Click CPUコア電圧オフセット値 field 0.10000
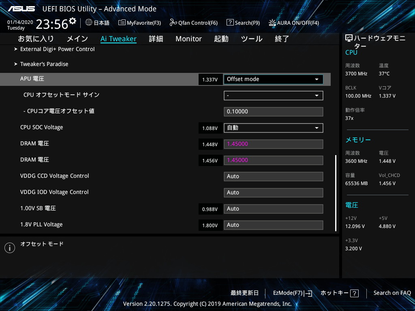Viewport: 415px width, 311px height. coord(274,112)
